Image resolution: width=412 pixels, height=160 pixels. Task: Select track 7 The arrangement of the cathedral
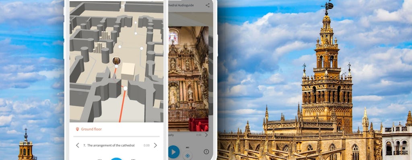click(111, 145)
